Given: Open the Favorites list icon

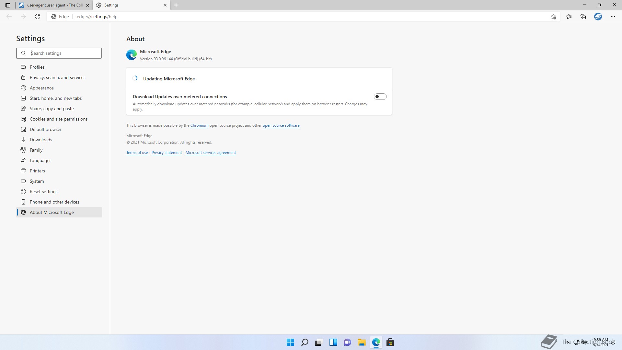Looking at the screenshot, I should pyautogui.click(x=569, y=17).
